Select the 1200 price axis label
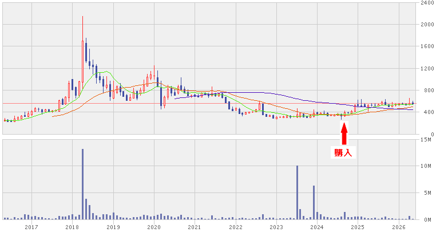Screen dimensions: 436x232 427,69
